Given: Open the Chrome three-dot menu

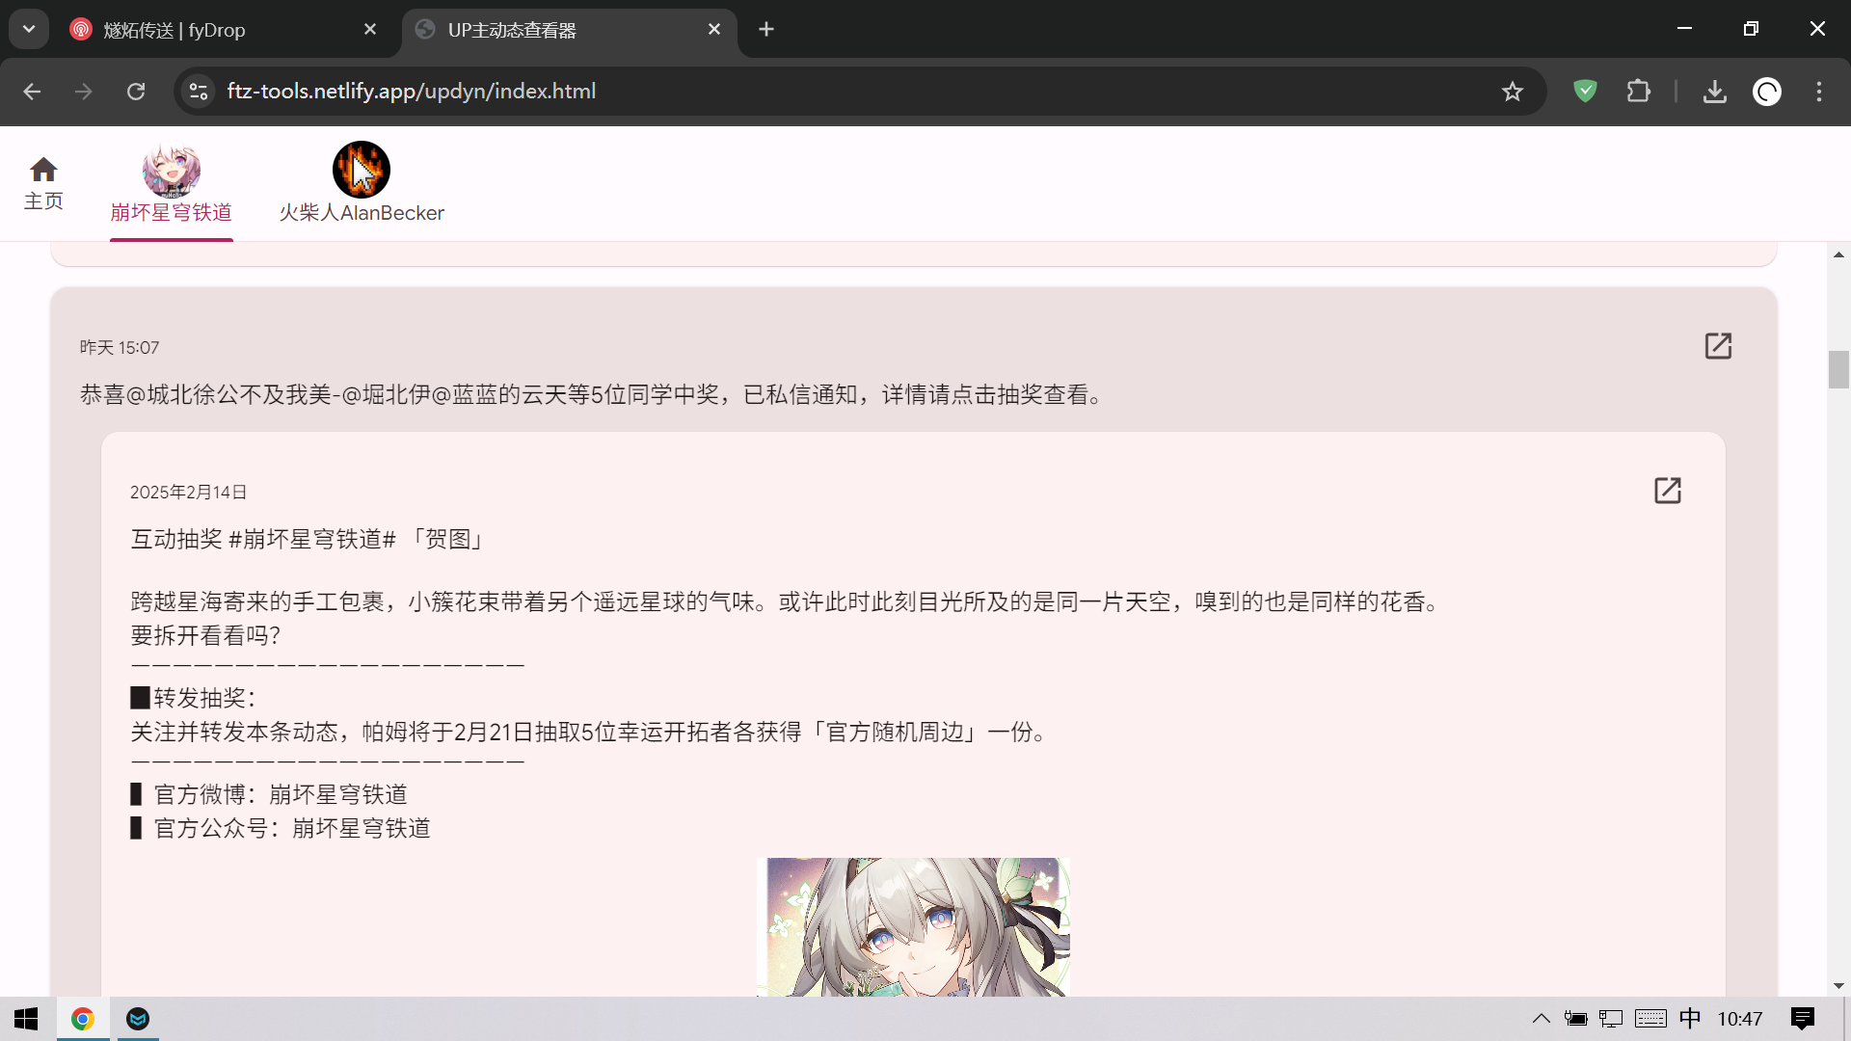Looking at the screenshot, I should coord(1819,92).
